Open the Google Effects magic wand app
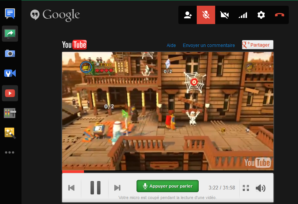298x204 pixels. (10, 133)
